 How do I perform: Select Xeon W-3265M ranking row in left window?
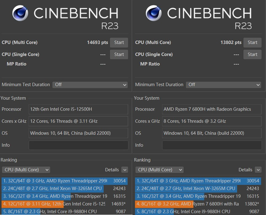click(x=64, y=188)
